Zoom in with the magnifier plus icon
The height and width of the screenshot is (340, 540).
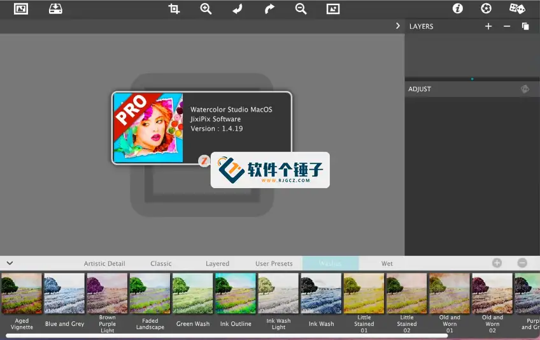pyautogui.click(x=206, y=9)
